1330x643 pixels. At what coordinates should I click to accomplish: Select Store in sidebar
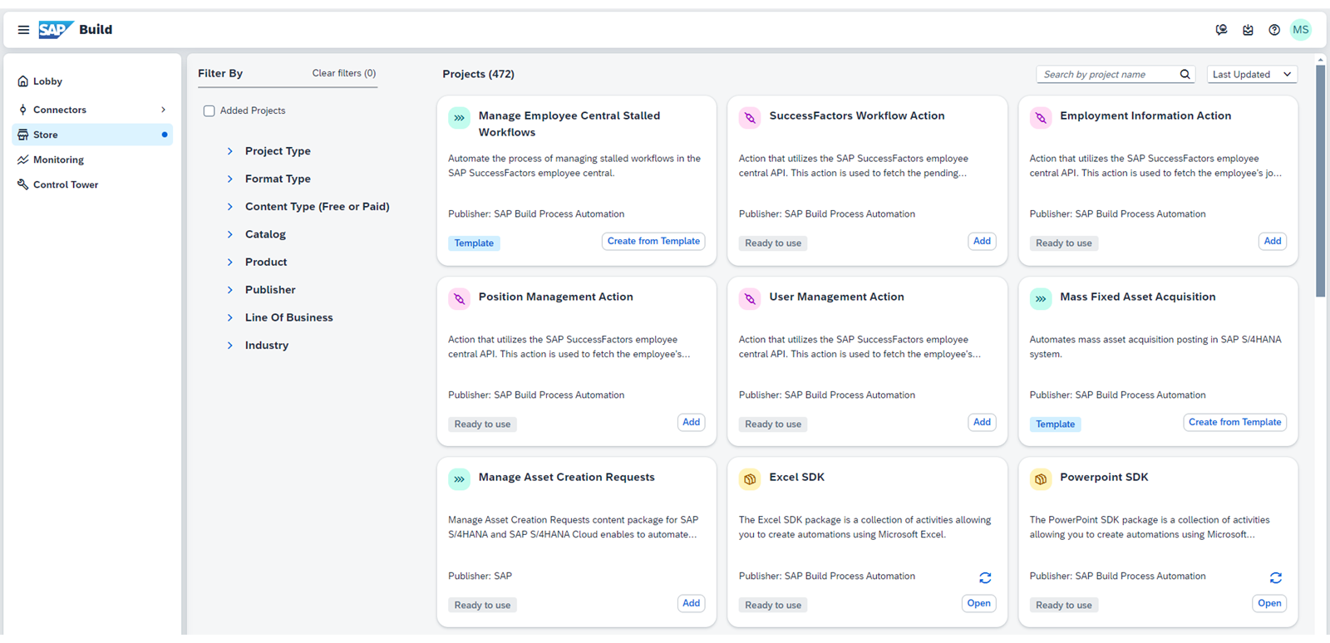(x=92, y=135)
